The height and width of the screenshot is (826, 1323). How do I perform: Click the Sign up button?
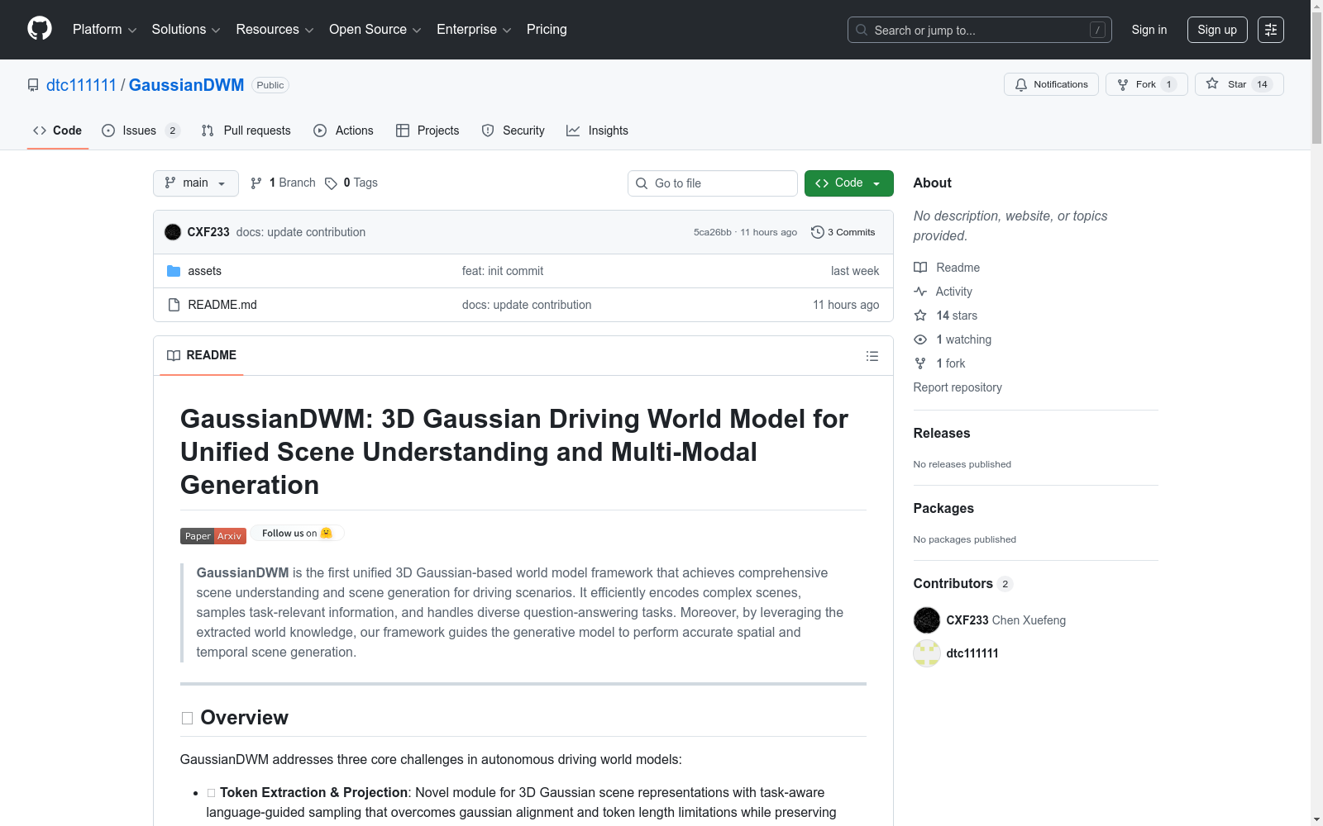(x=1217, y=30)
